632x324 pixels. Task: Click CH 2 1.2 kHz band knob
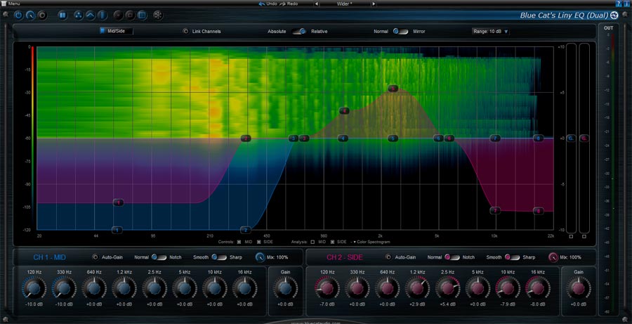tap(418, 288)
